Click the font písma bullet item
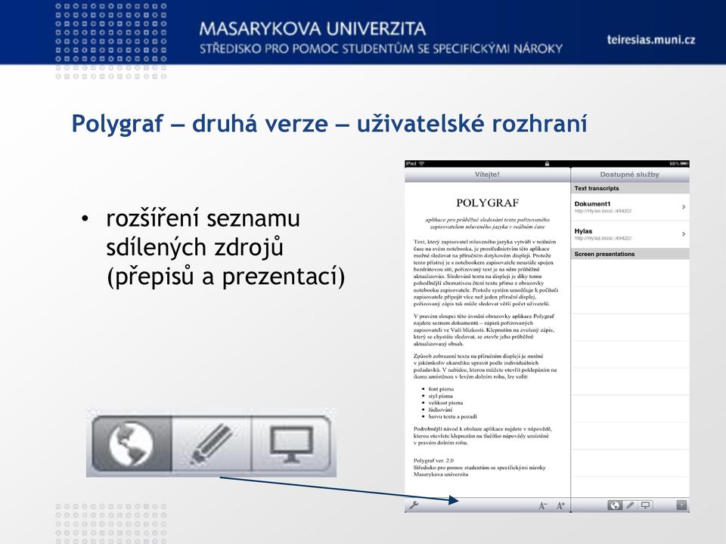The width and height of the screenshot is (726, 544). tap(441, 389)
